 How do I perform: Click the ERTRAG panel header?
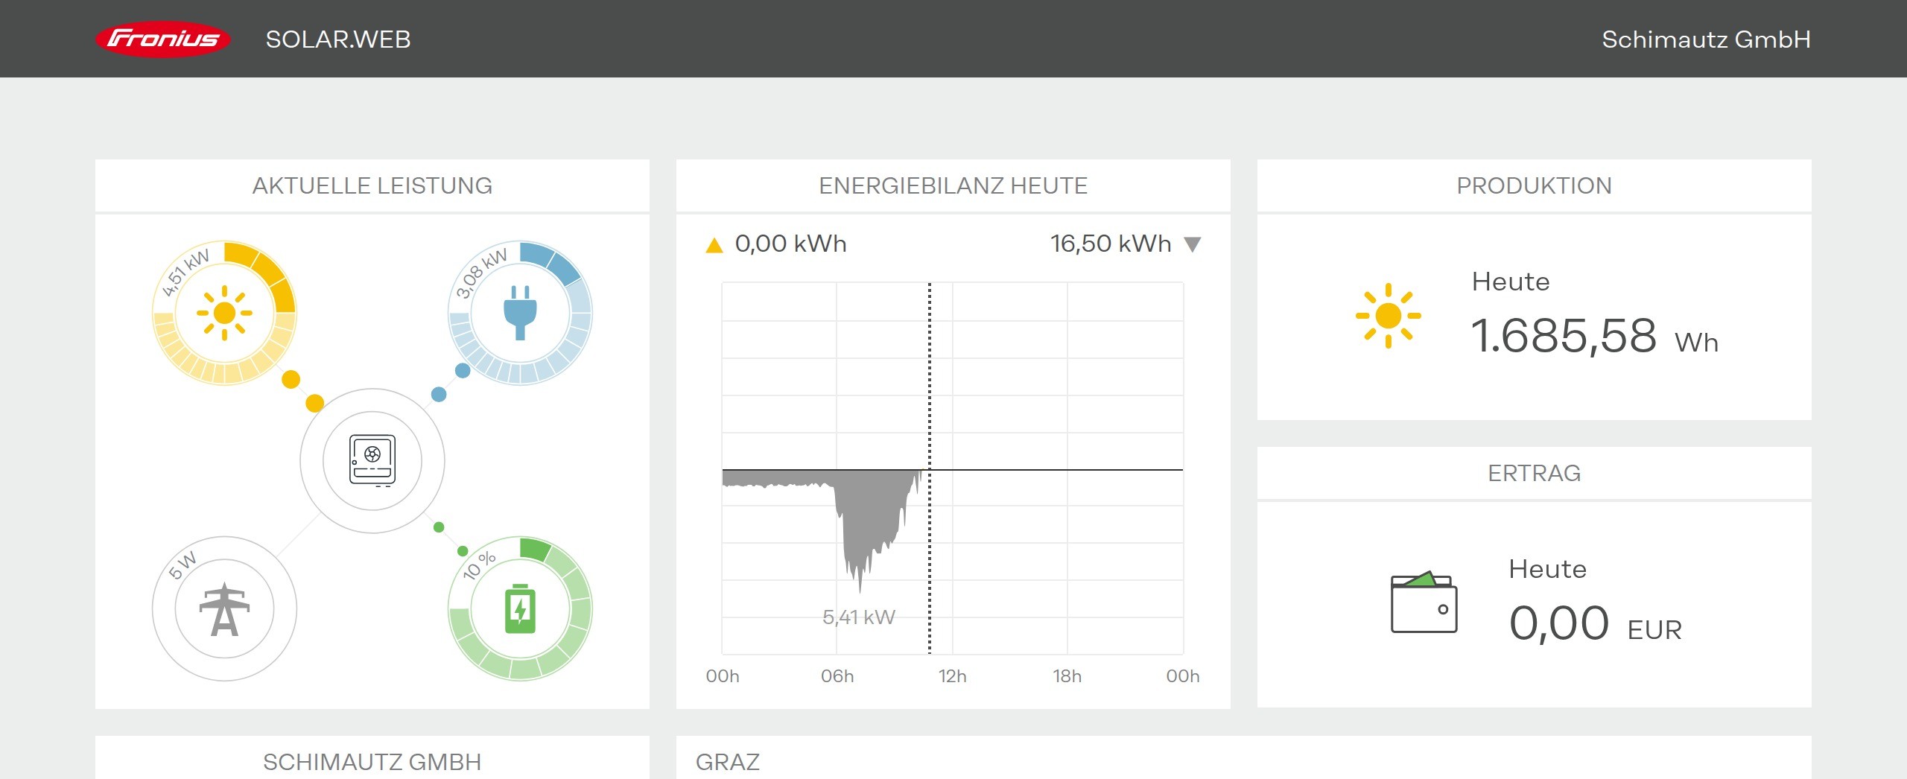coord(1535,473)
